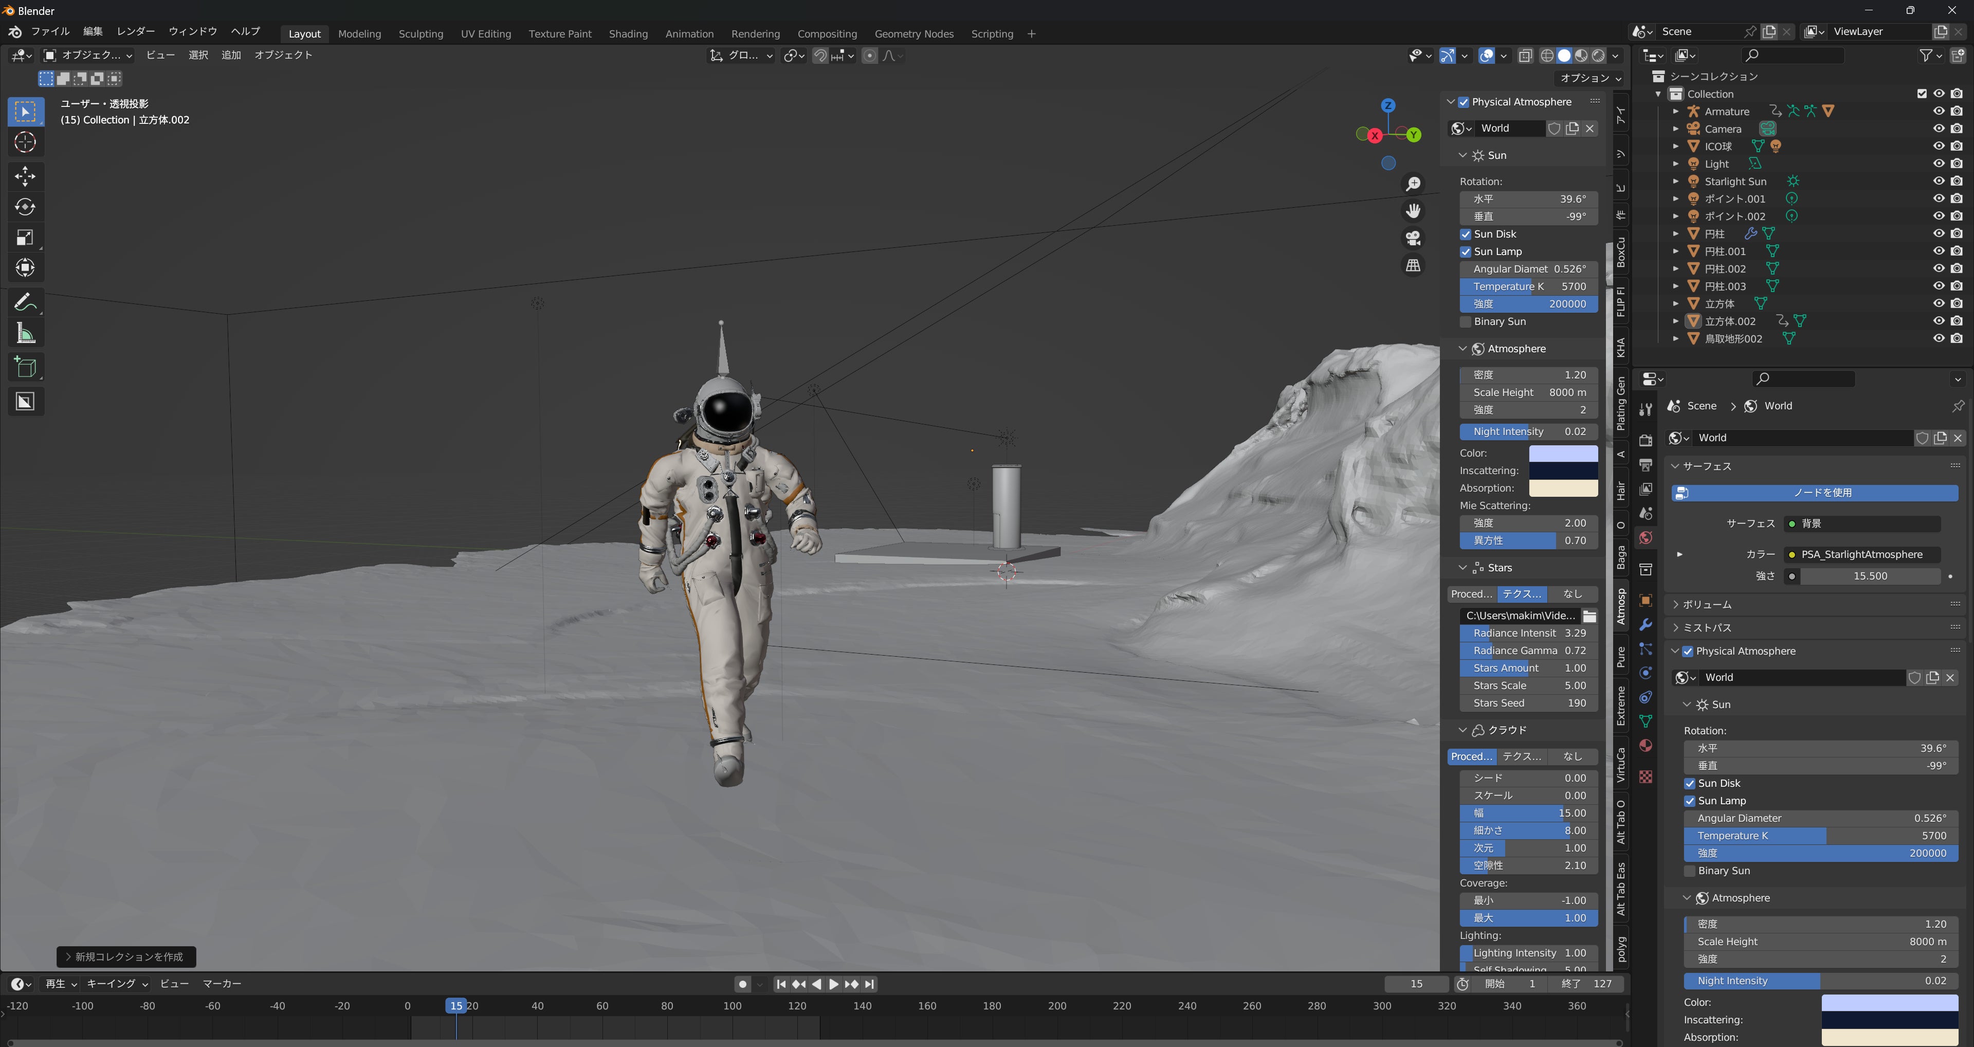Open the Inscattering color swatch in sidebar

pyautogui.click(x=1563, y=471)
